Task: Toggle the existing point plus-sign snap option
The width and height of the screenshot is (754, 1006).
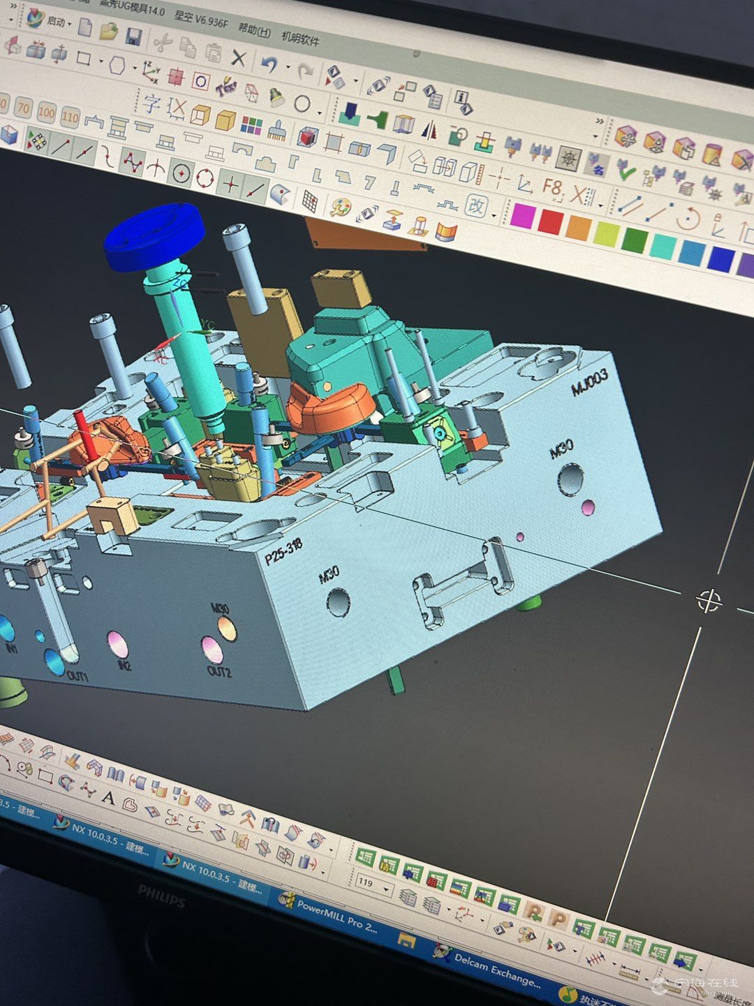Action: 230,184
